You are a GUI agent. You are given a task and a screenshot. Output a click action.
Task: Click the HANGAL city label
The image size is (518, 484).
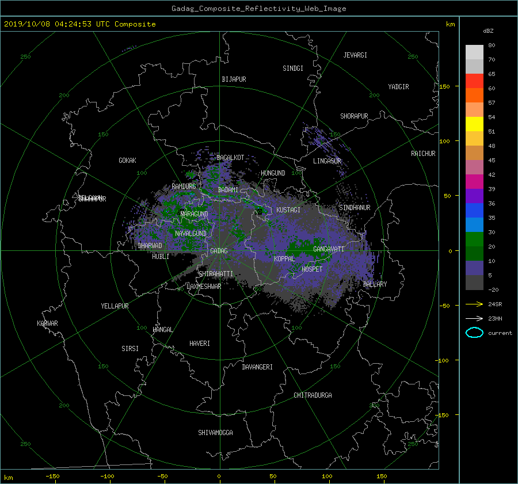(162, 330)
